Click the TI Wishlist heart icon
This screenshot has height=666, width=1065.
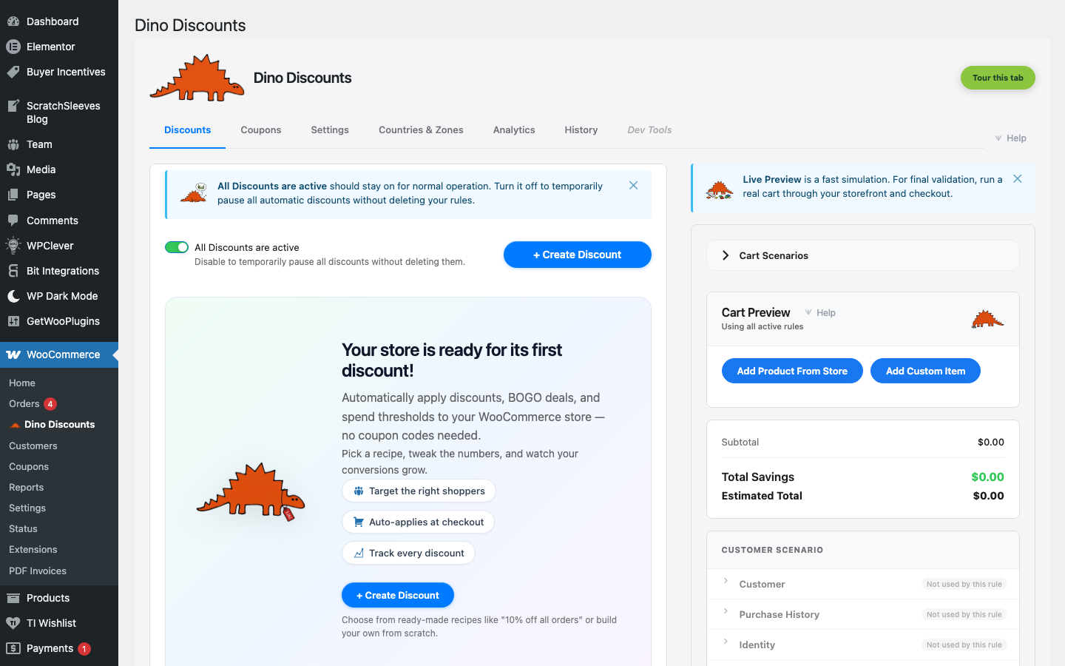pos(13,623)
